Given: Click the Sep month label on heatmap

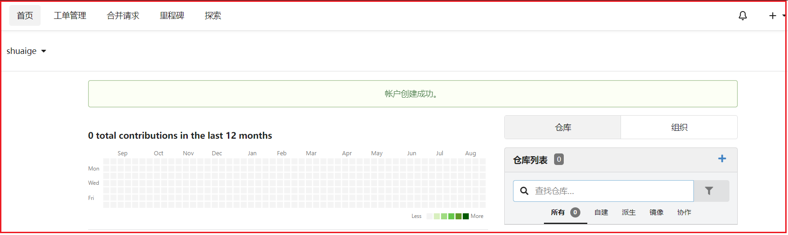Looking at the screenshot, I should click(x=122, y=153).
